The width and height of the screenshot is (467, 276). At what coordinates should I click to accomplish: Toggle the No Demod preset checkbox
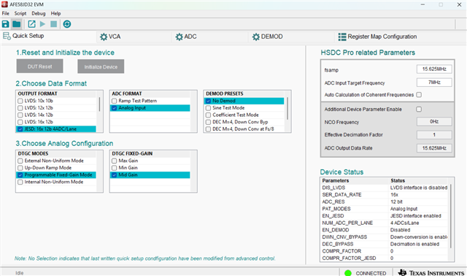point(208,101)
